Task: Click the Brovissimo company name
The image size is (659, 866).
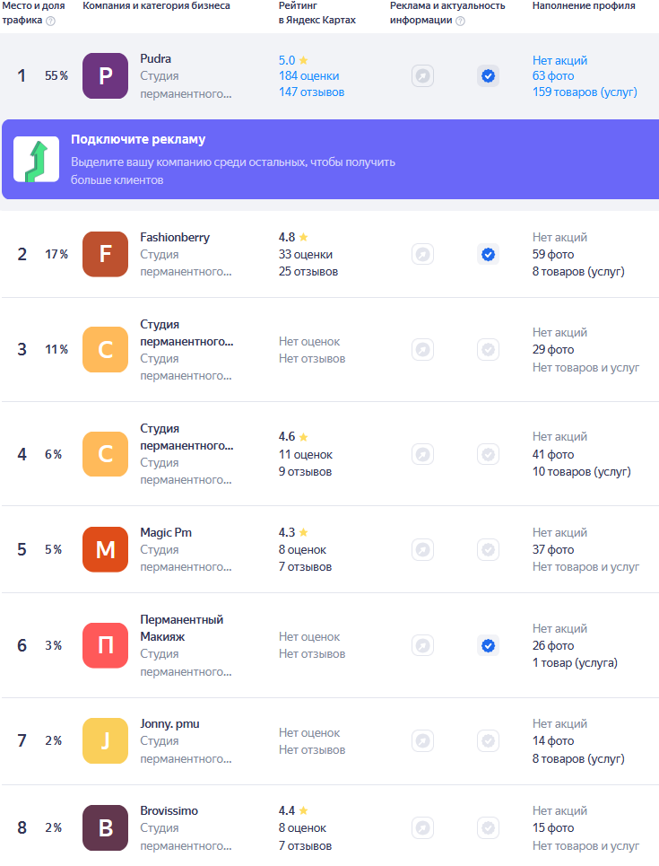Action: click(x=169, y=810)
